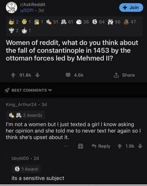The height and width of the screenshot is (186, 147).
Task: Give award using gift icon on comment
Action: click(x=81, y=146)
